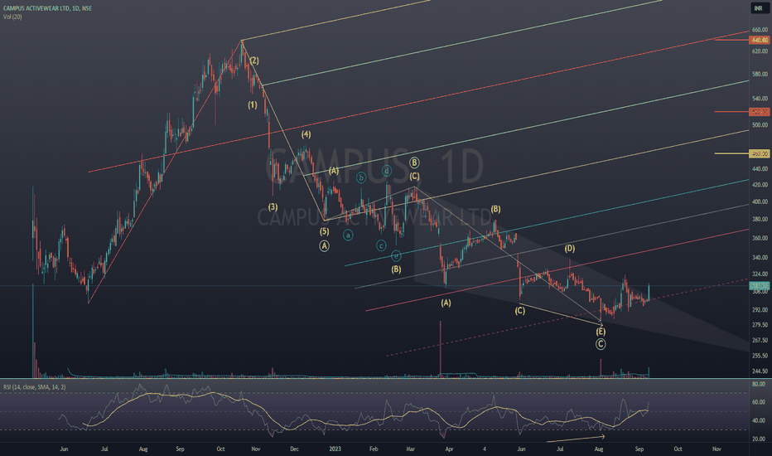
Task: Click 279.50 on the price axis
Action: click(x=760, y=325)
